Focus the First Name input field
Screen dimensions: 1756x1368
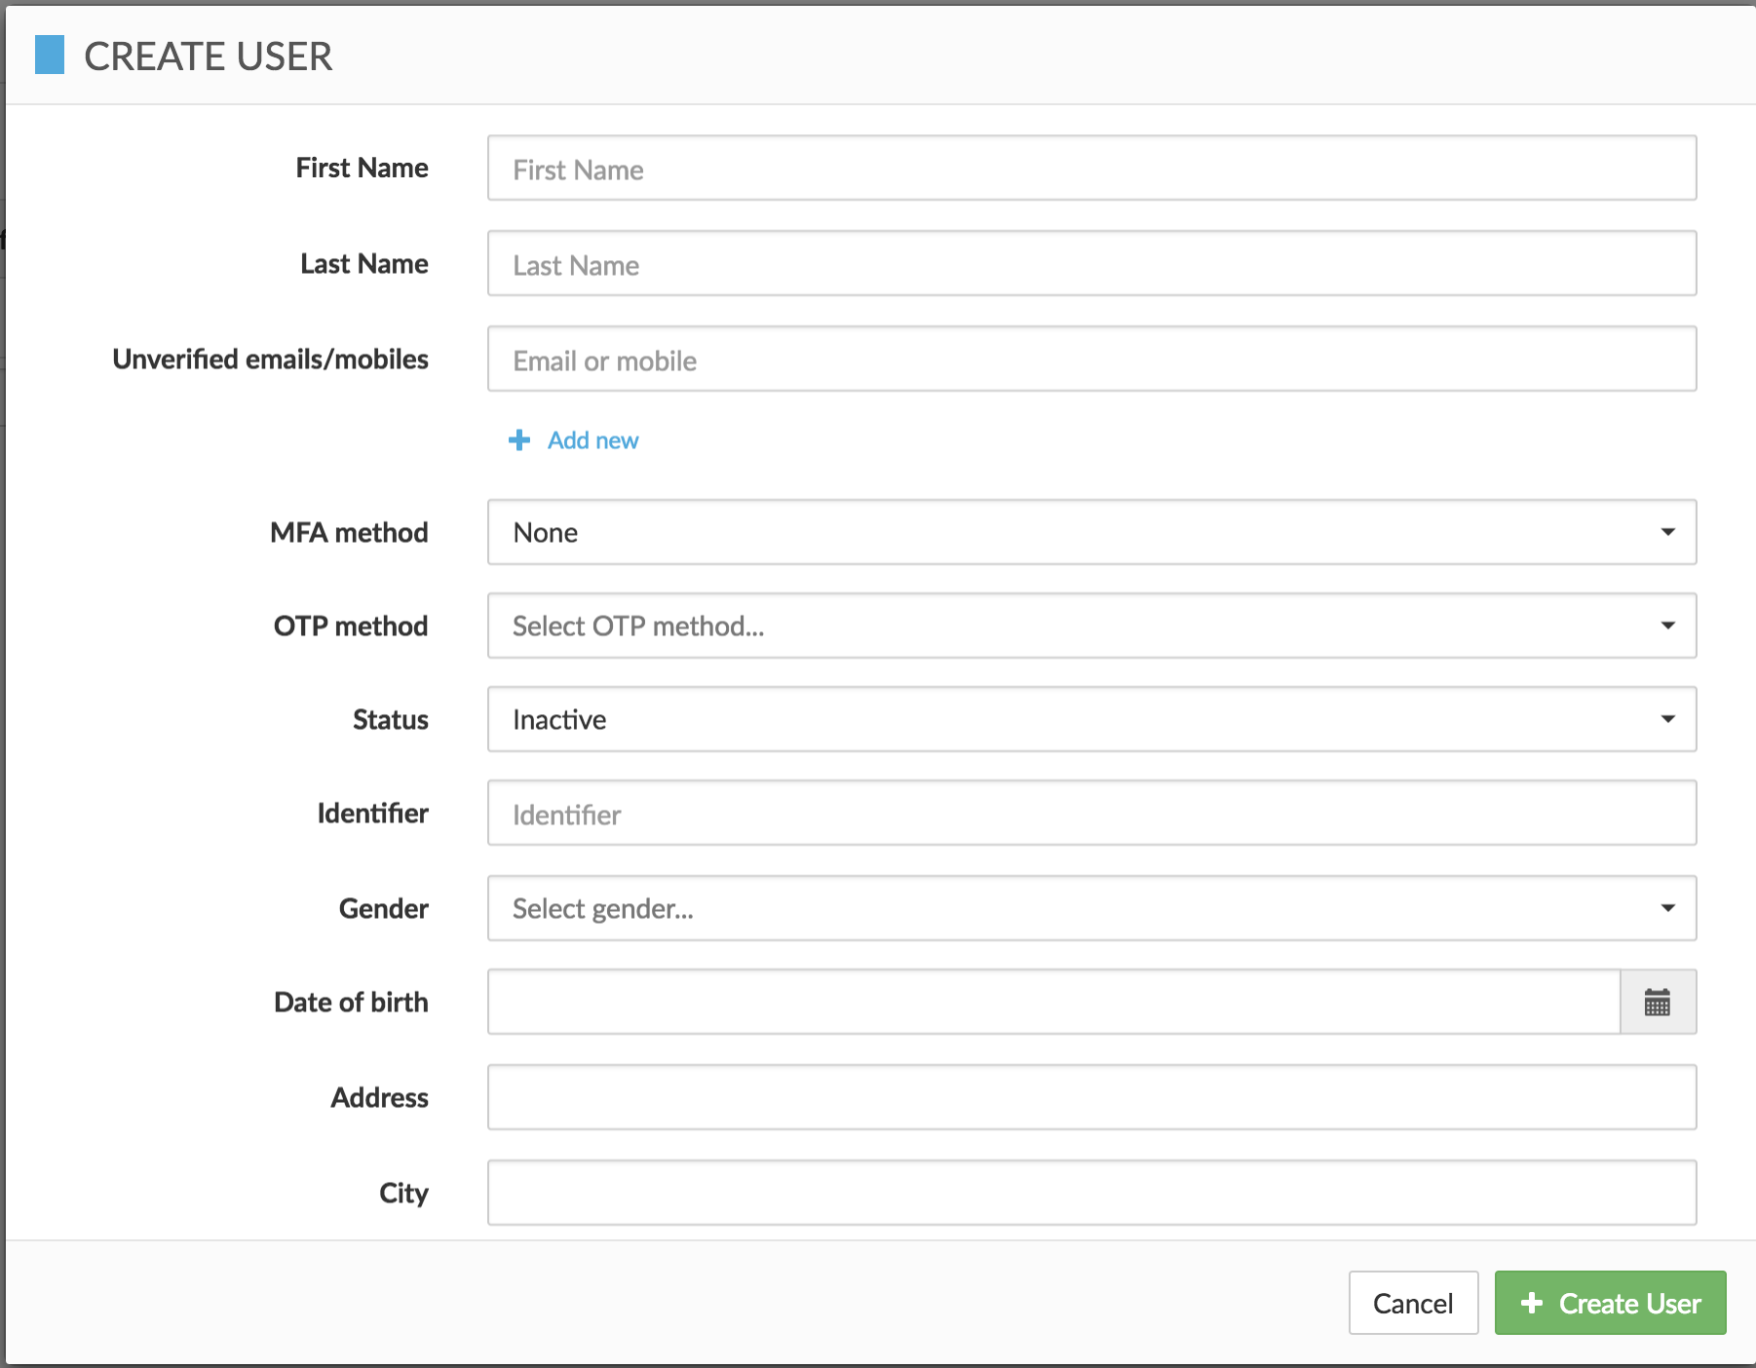pos(1091,168)
